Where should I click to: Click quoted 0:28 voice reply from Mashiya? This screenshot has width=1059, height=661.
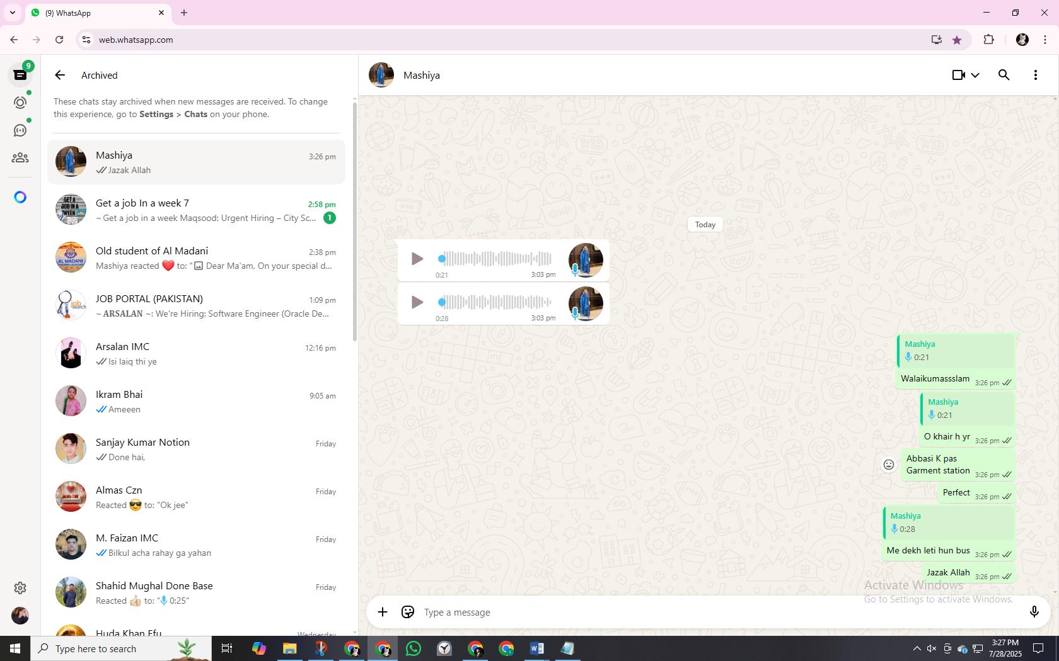tap(949, 523)
